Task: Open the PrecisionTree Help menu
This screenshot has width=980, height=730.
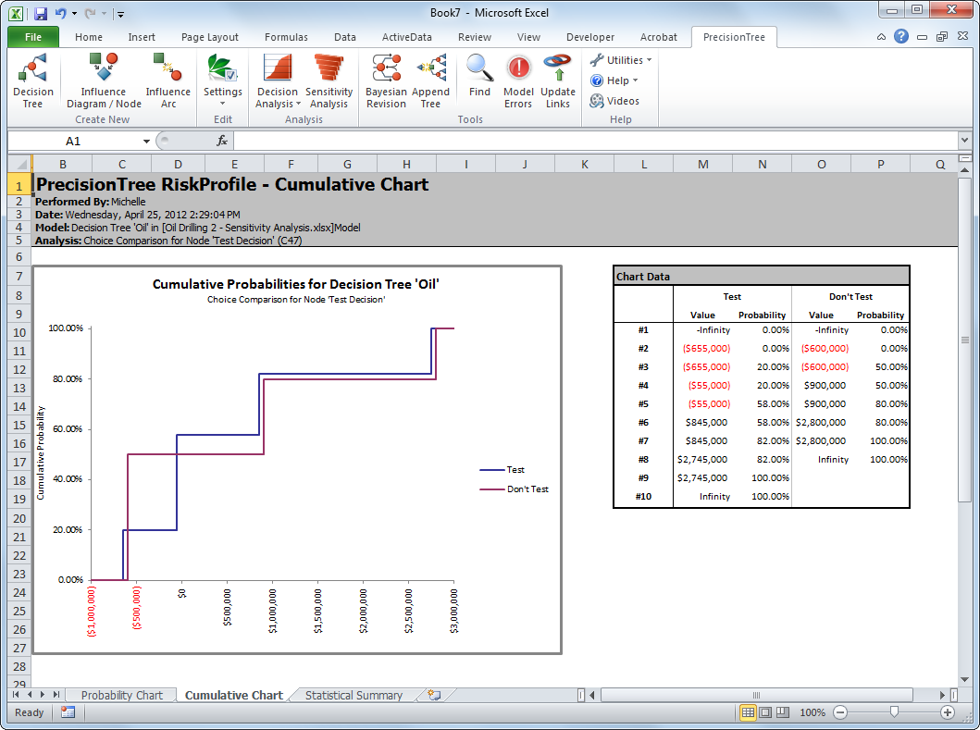Action: point(614,80)
